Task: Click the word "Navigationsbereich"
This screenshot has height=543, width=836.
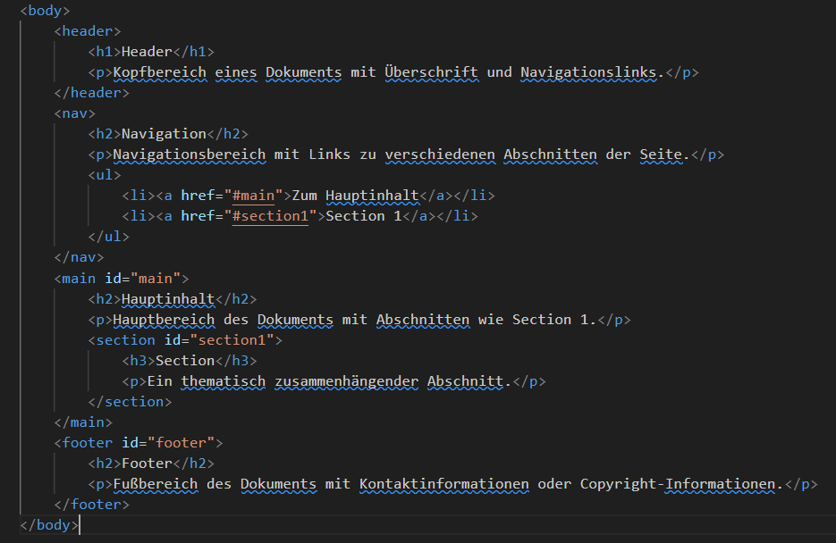Action: [189, 155]
